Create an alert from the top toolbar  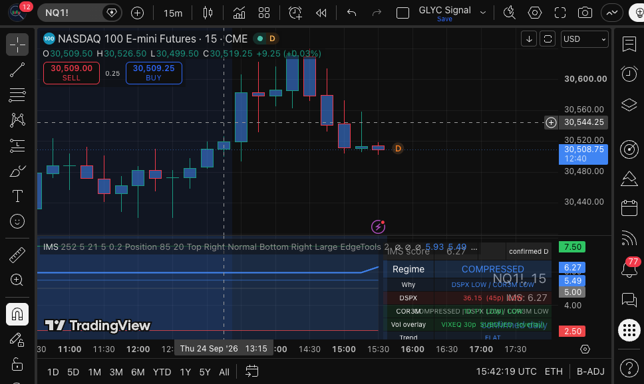click(x=295, y=13)
